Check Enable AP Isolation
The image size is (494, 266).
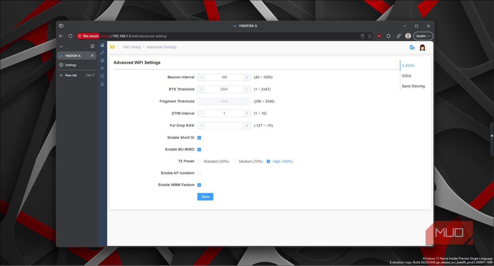[x=199, y=173]
